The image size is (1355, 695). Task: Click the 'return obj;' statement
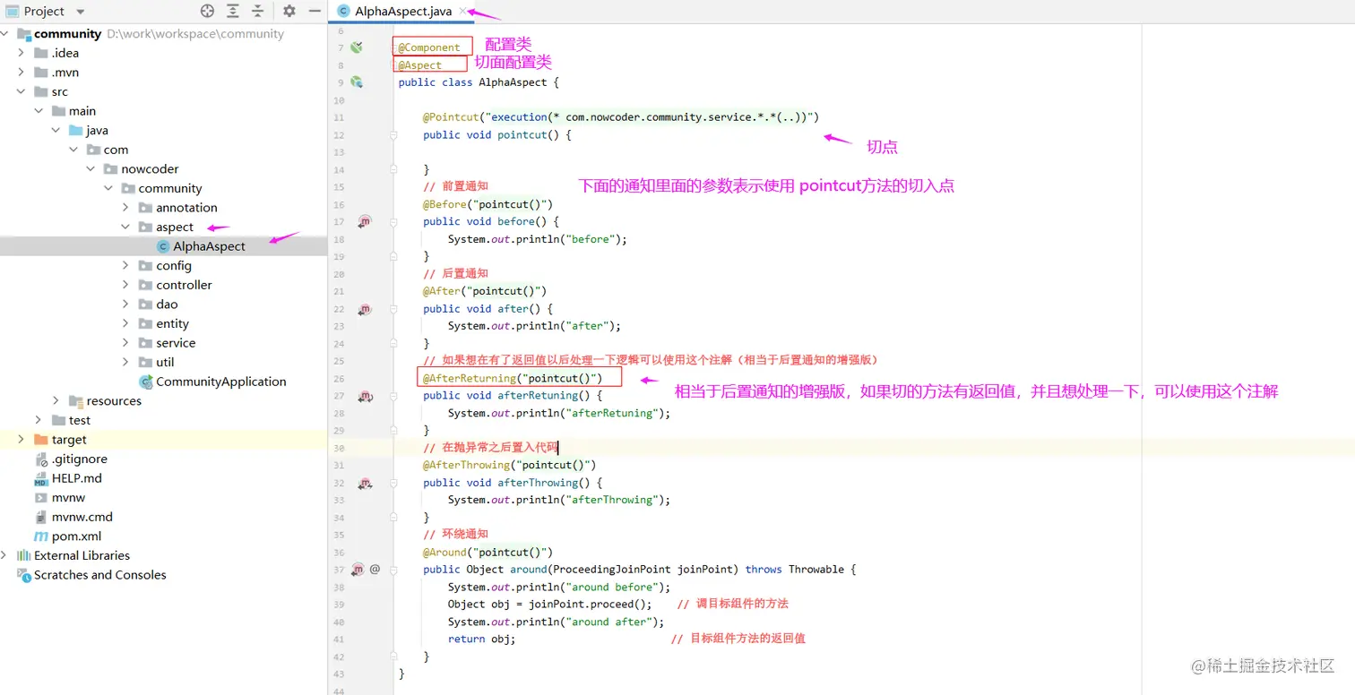click(482, 639)
